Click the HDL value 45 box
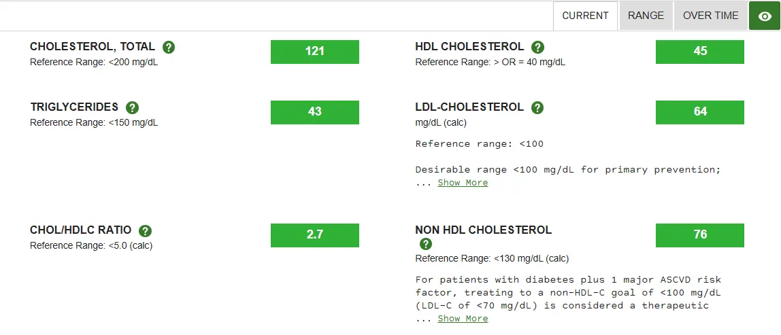Screen dimensions: 781x335 coord(699,52)
